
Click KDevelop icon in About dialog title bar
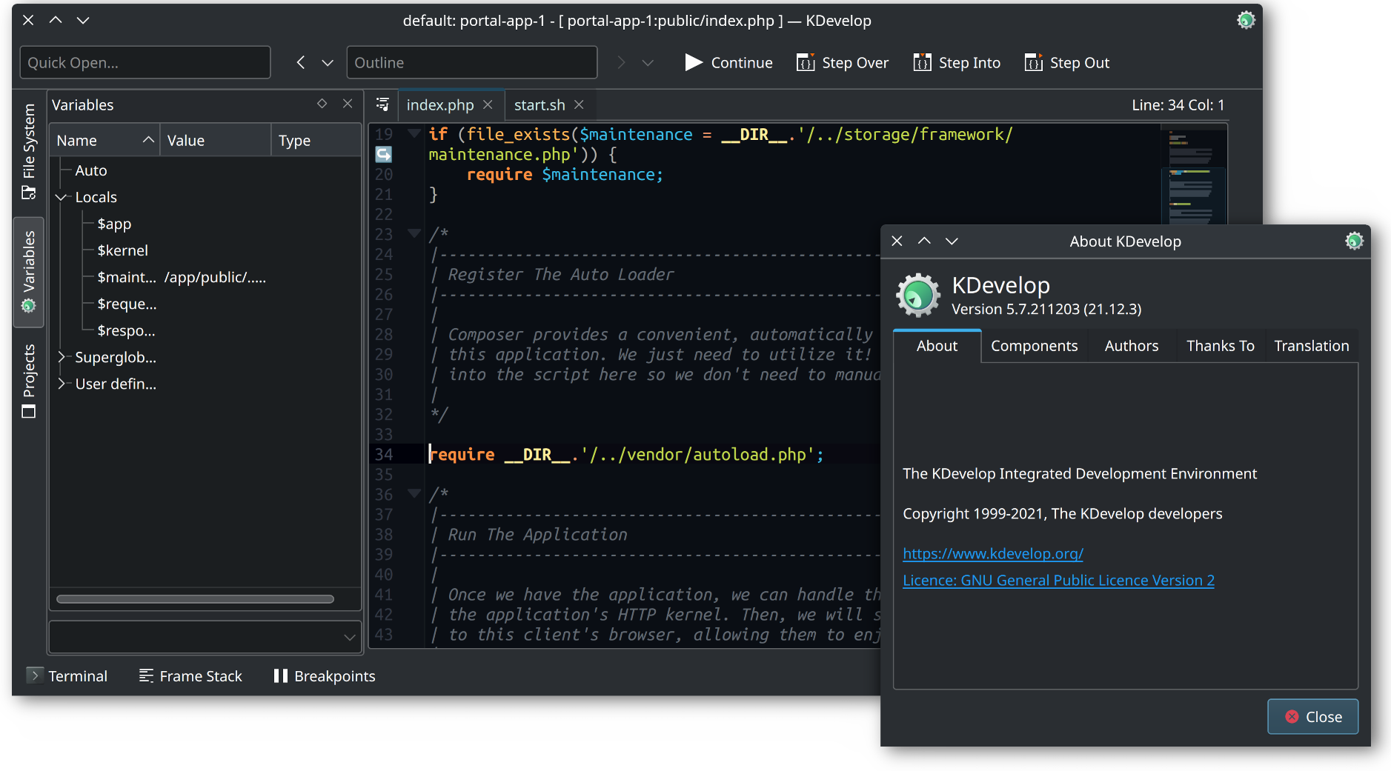tap(1354, 241)
